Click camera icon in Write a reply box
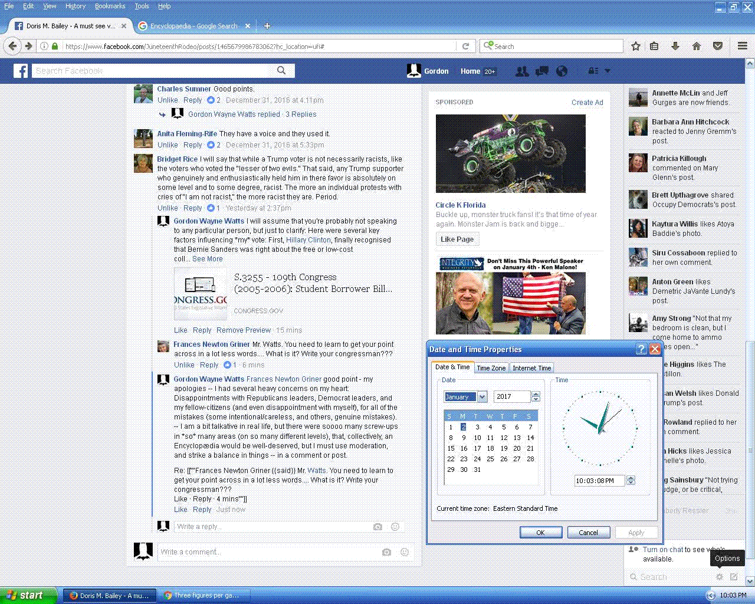 pos(377,527)
